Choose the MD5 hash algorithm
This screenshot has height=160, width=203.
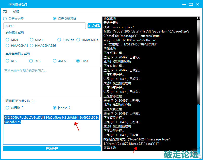tap(7, 40)
